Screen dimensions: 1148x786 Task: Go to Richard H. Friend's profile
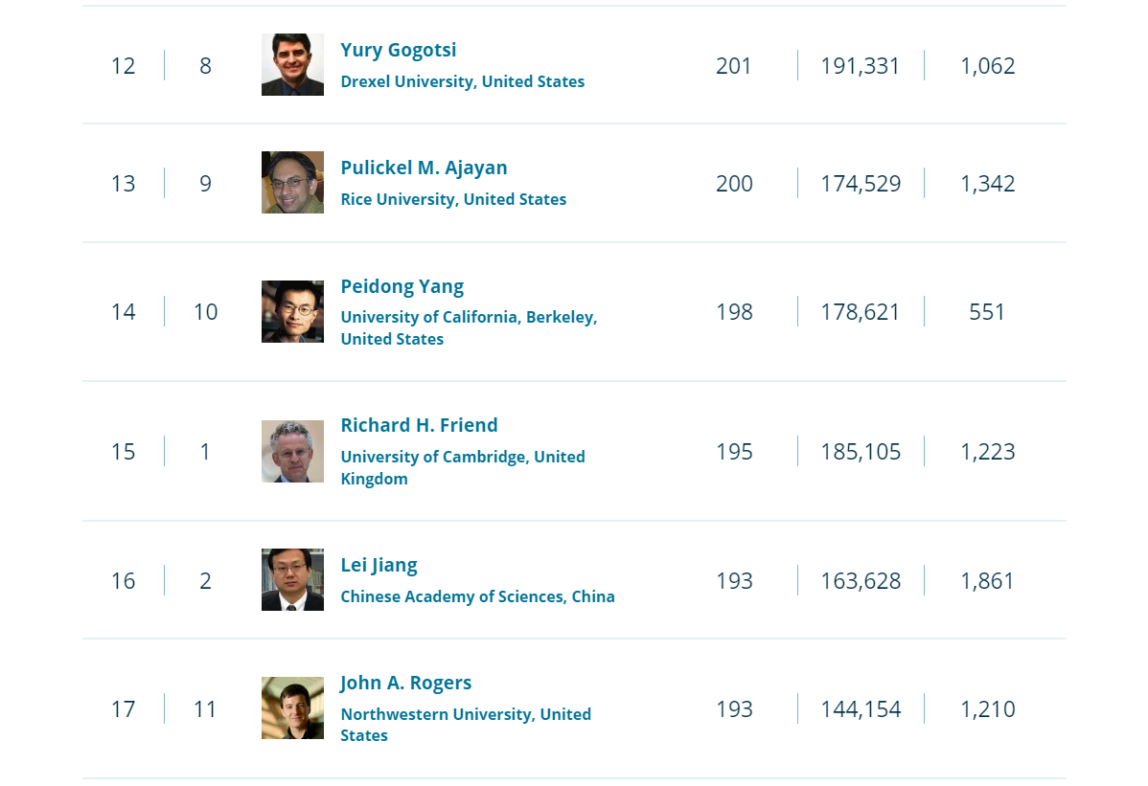(419, 425)
